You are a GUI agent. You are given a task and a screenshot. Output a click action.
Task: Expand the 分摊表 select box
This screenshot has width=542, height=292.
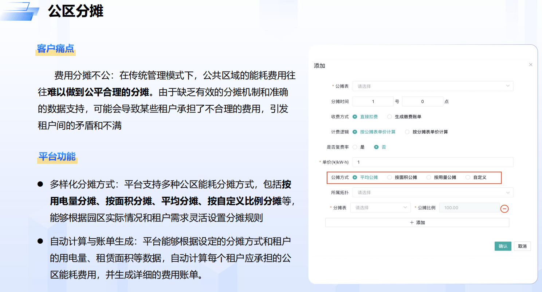click(380, 207)
